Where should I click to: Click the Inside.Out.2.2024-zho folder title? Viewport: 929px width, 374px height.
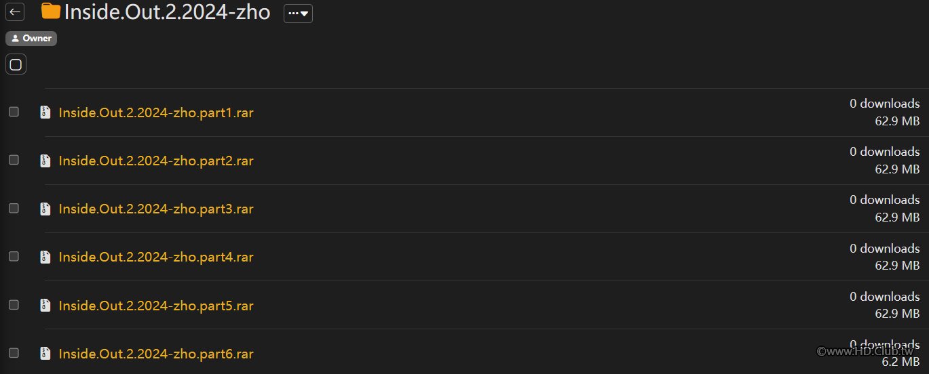pyautogui.click(x=167, y=12)
